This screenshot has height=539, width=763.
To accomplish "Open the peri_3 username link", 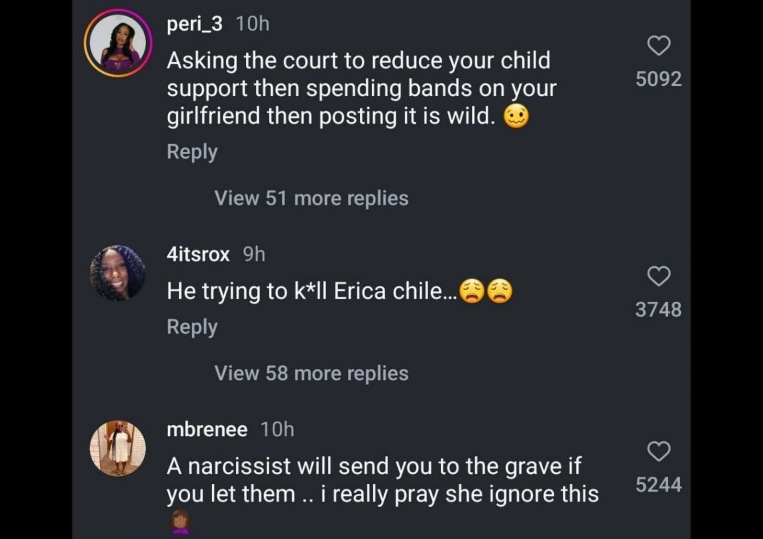I will pos(194,24).
